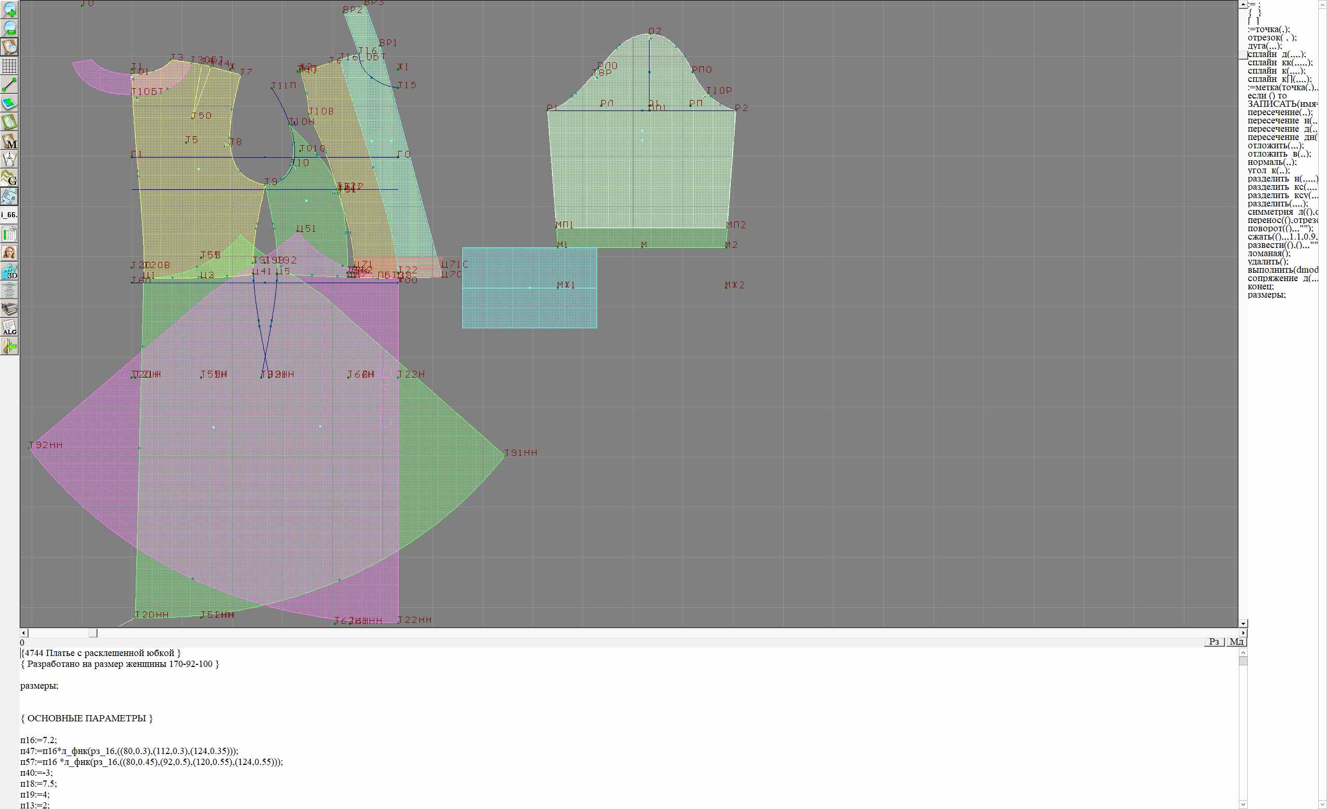Select the line segment tool icon
This screenshot has height=809, width=1327.
click(x=10, y=85)
